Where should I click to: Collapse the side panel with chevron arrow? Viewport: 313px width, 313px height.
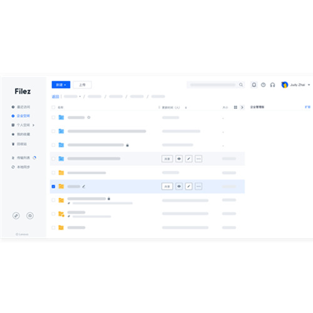242,107
